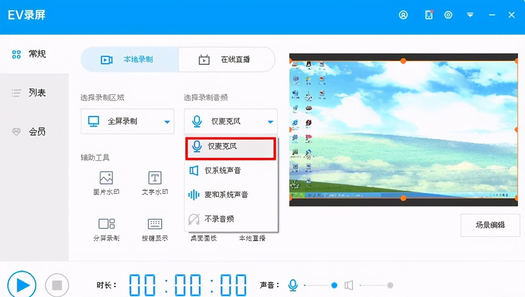Viewport: 525px width, 297px height.
Task: Switch to the 在线直播 tab
Action: [x=226, y=59]
